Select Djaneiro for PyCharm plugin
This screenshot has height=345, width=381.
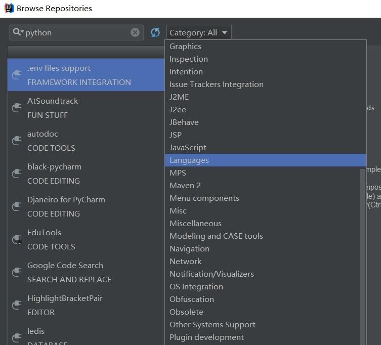pos(86,206)
